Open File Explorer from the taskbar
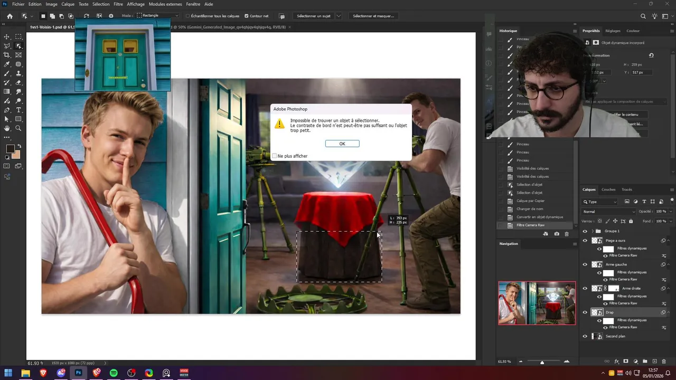 [x=25, y=373]
